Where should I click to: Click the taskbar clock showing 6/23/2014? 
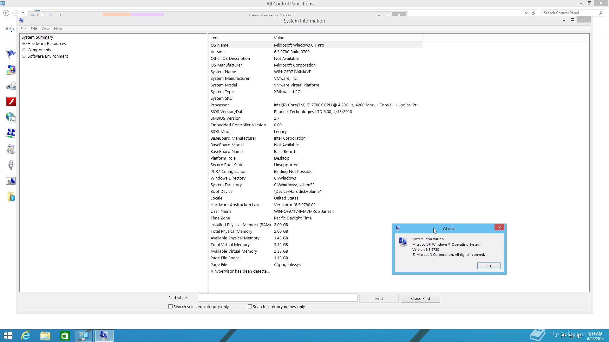pyautogui.click(x=595, y=336)
